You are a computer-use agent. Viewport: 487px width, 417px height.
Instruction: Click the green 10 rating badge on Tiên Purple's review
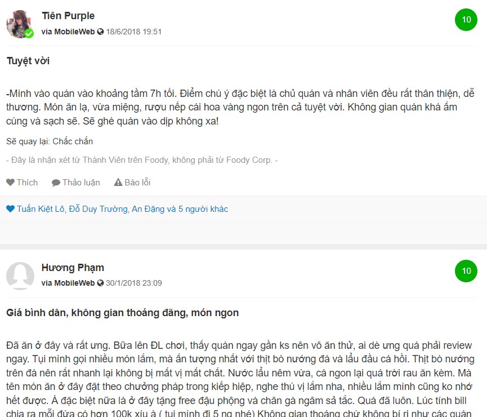(x=466, y=20)
